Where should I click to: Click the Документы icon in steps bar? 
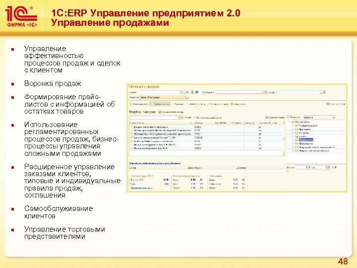[232, 104]
